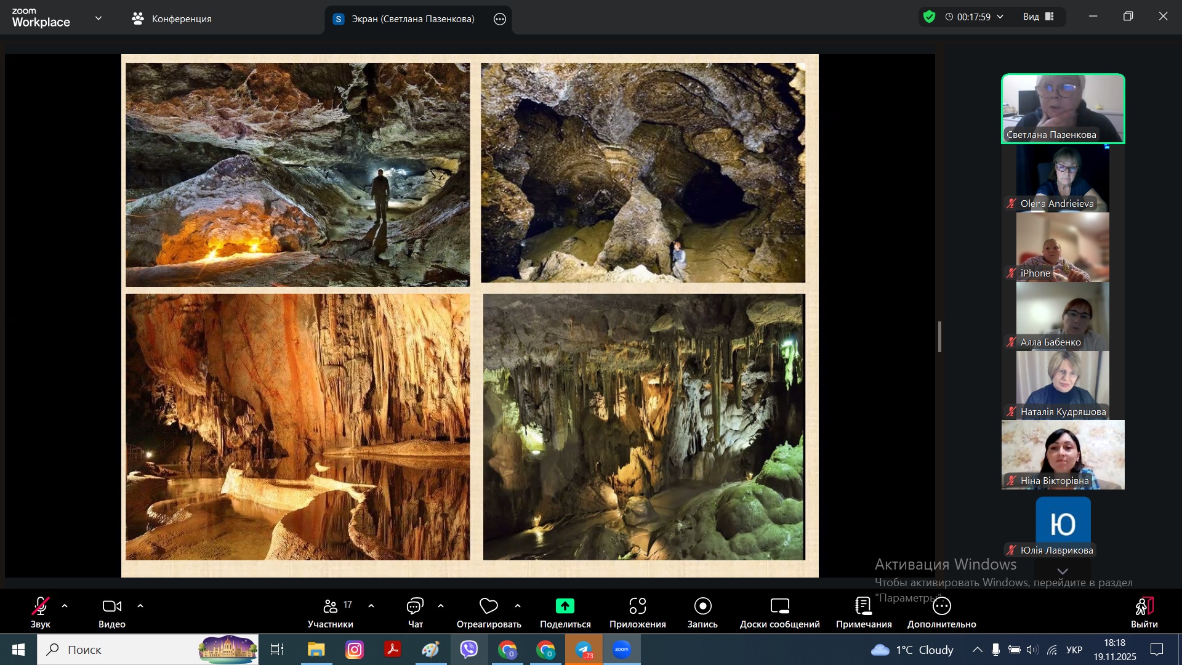The width and height of the screenshot is (1182, 665).
Task: Start recording with the Record icon
Action: point(702,607)
